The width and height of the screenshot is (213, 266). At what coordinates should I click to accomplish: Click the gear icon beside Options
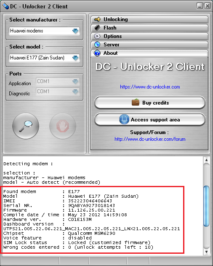point(97,36)
